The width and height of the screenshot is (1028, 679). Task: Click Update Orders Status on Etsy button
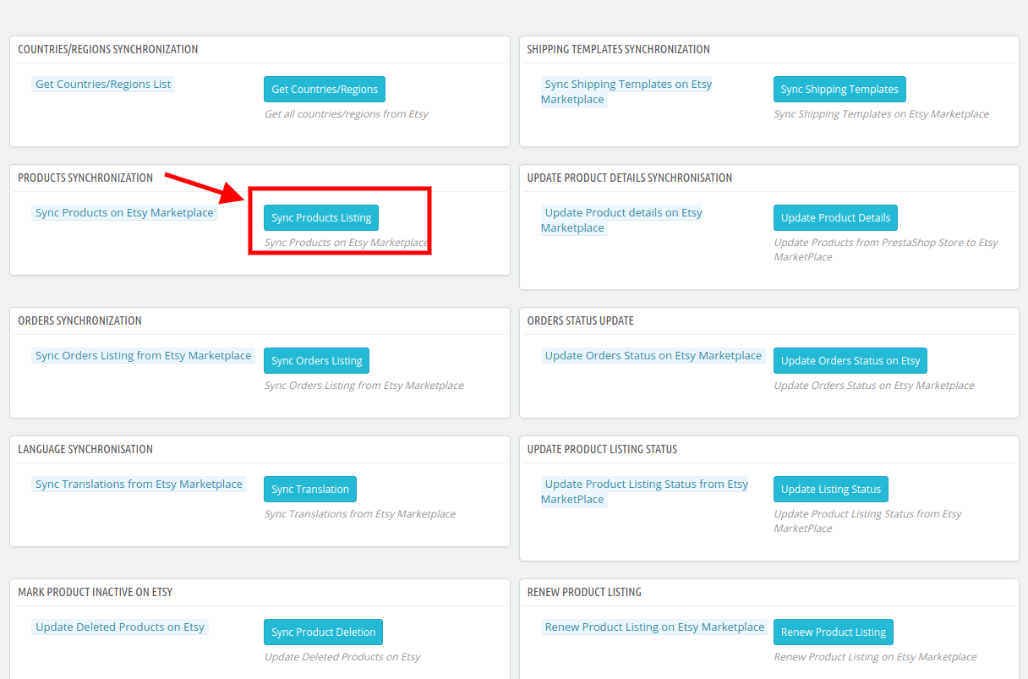coord(850,361)
